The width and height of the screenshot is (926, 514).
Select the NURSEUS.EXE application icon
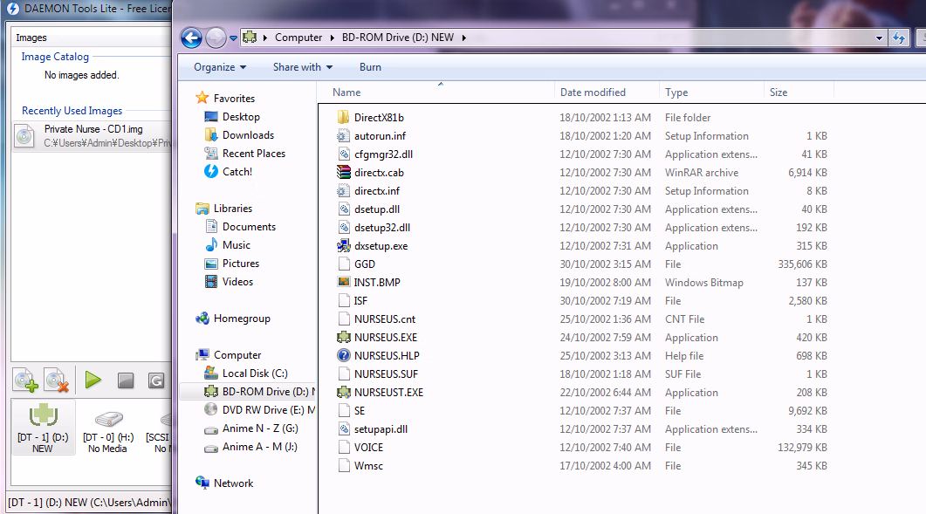(344, 337)
